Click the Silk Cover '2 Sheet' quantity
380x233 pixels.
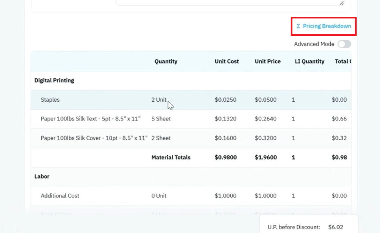pyautogui.click(x=161, y=138)
